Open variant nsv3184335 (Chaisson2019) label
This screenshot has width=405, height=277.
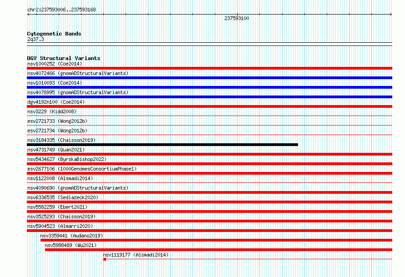point(61,140)
